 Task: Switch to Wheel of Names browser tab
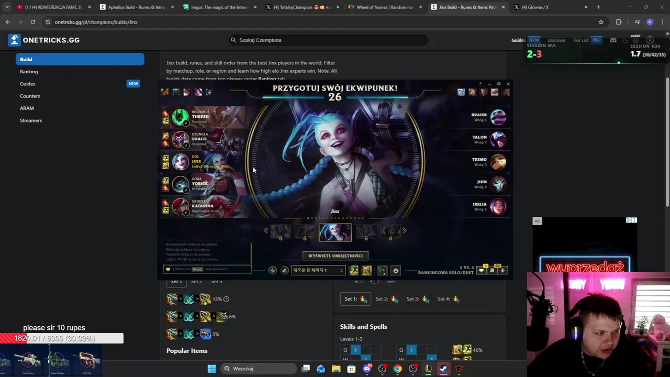coord(386,7)
